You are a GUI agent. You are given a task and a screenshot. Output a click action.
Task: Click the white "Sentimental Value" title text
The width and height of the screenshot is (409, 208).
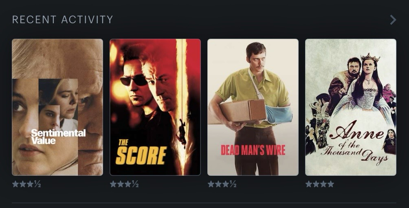coord(58,137)
